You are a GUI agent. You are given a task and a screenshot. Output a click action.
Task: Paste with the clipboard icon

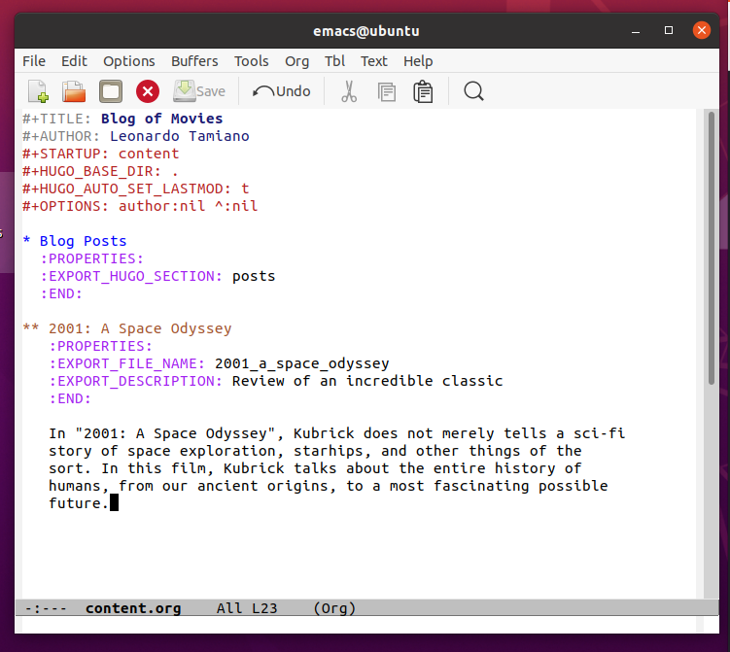click(x=423, y=91)
